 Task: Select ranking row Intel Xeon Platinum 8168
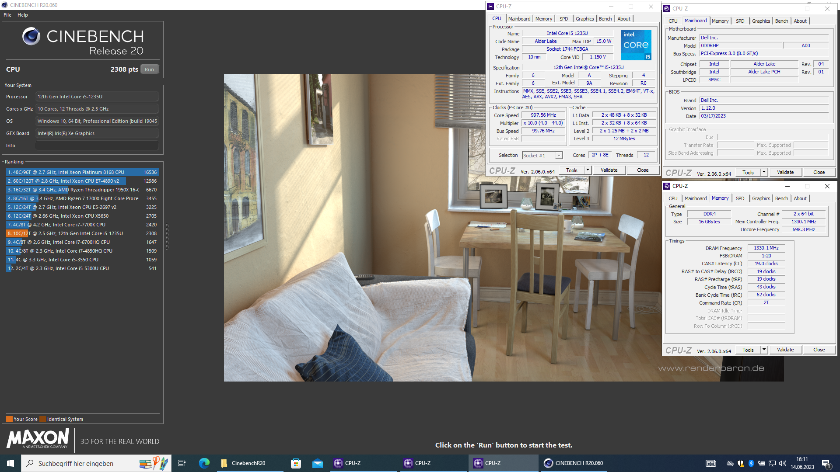(x=82, y=172)
